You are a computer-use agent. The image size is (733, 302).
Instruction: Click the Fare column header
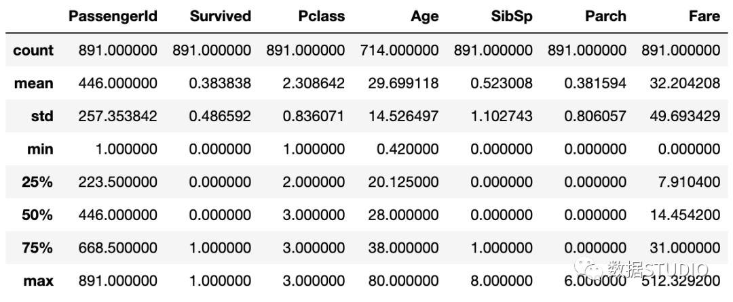[x=704, y=16]
